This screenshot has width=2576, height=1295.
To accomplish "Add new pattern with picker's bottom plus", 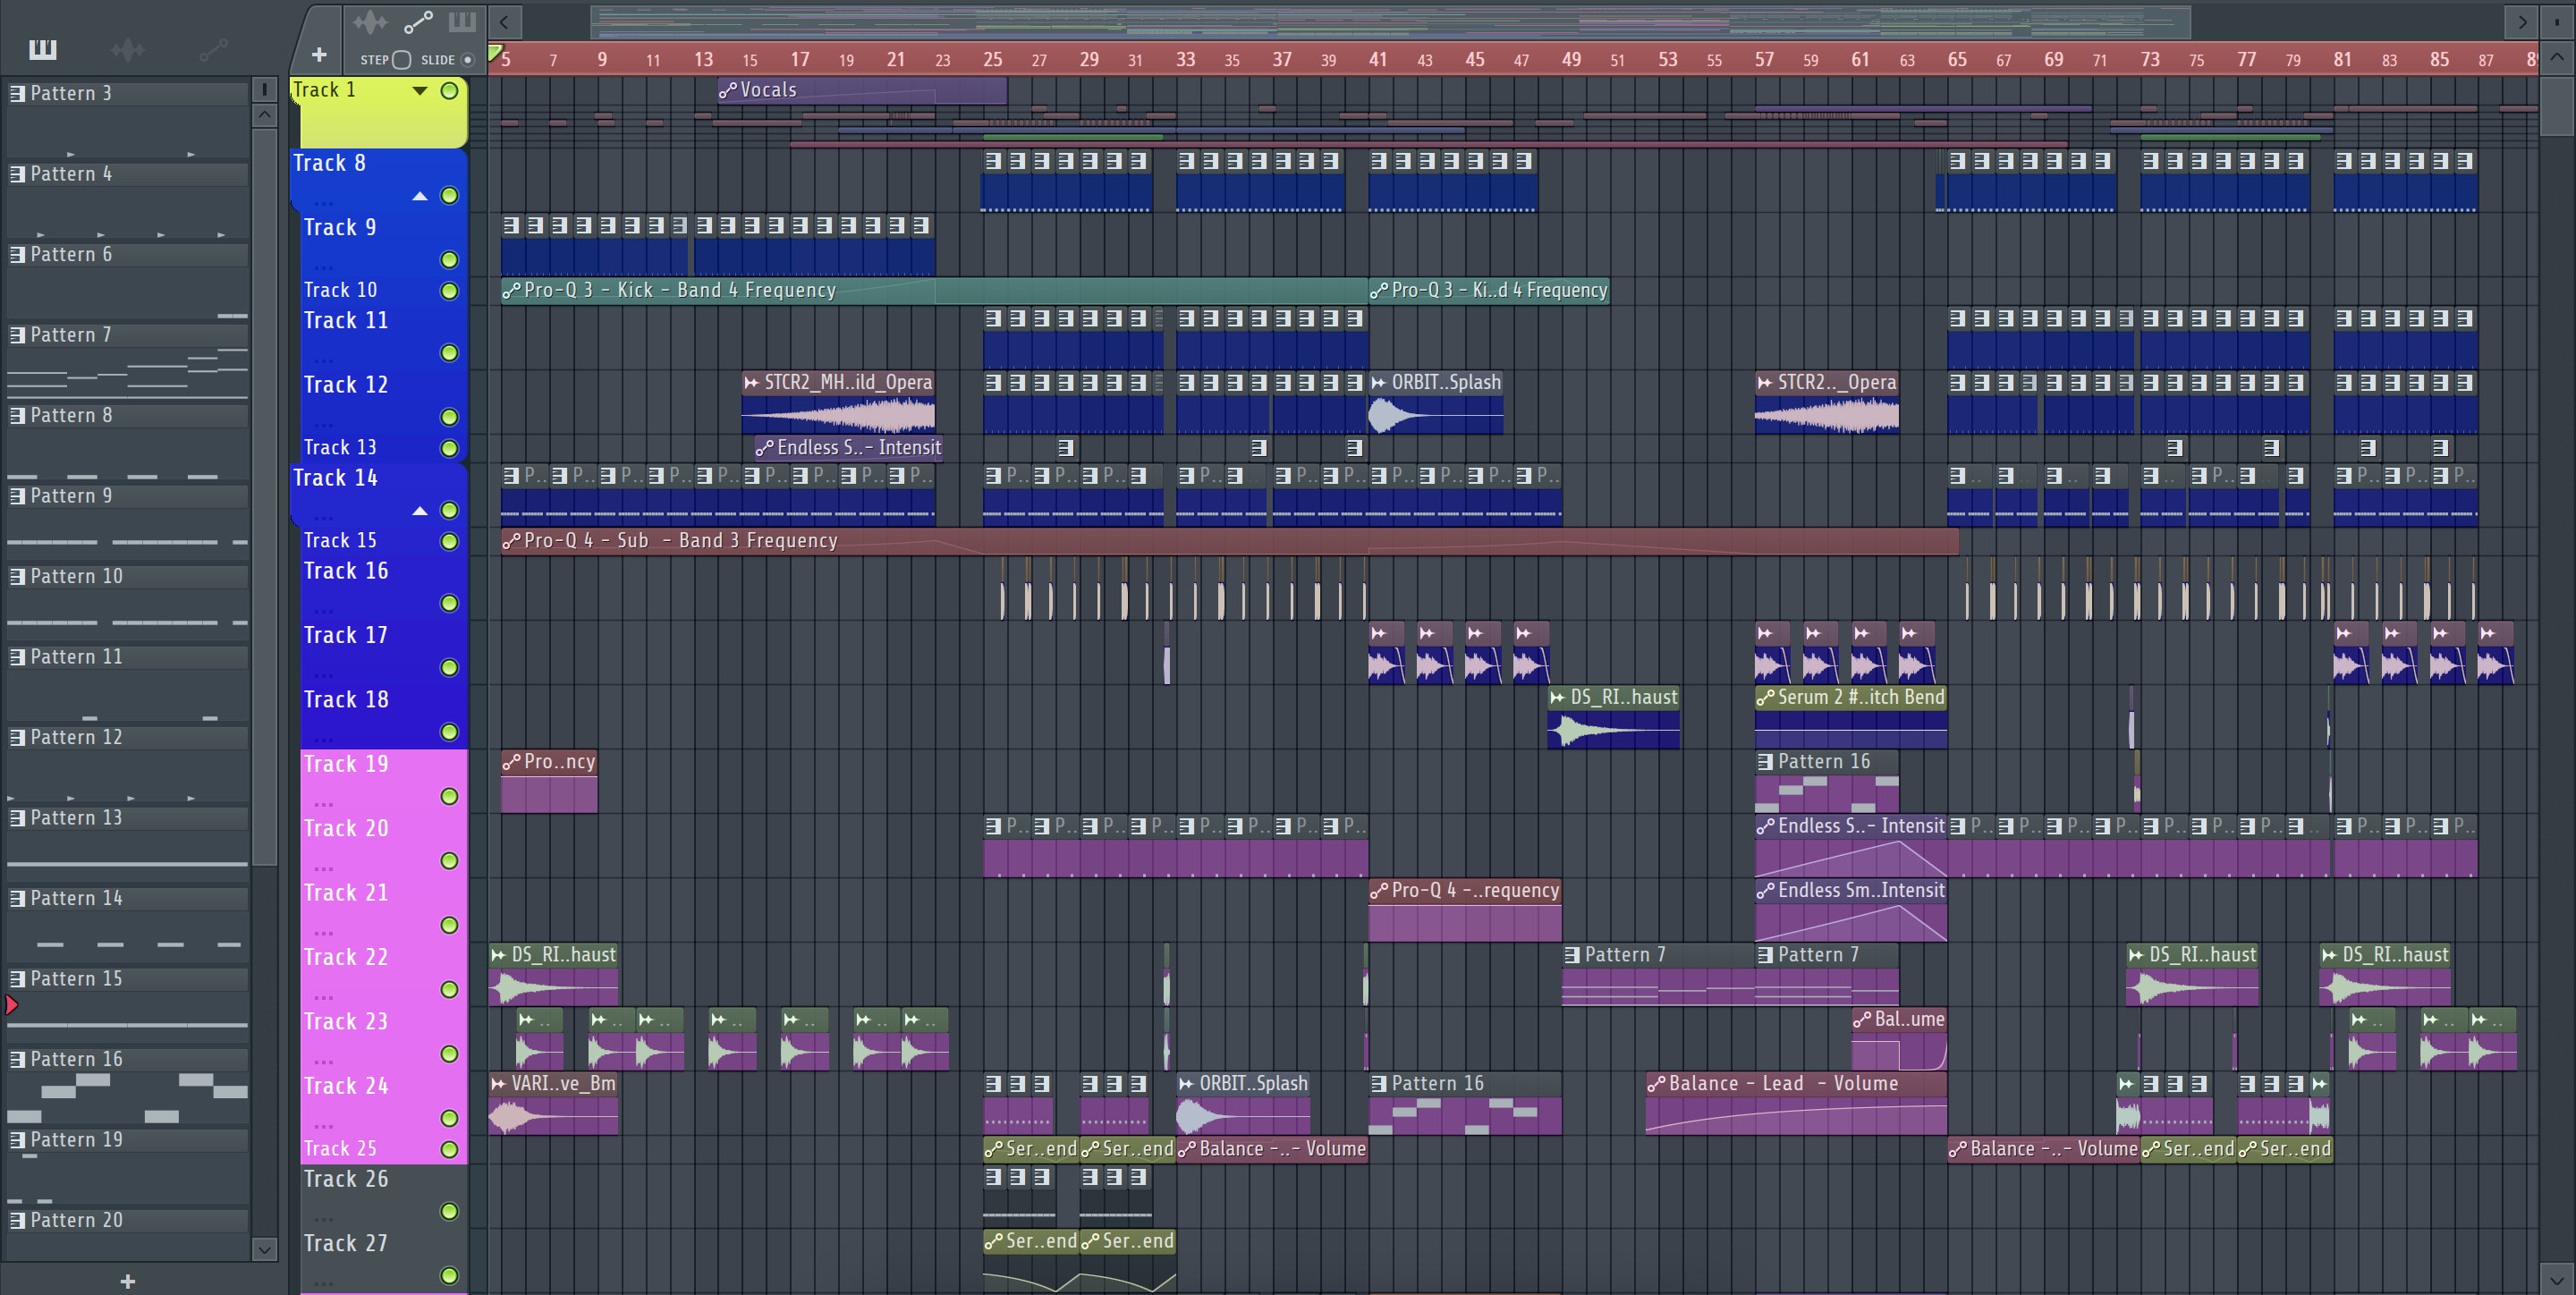I will (127, 1281).
